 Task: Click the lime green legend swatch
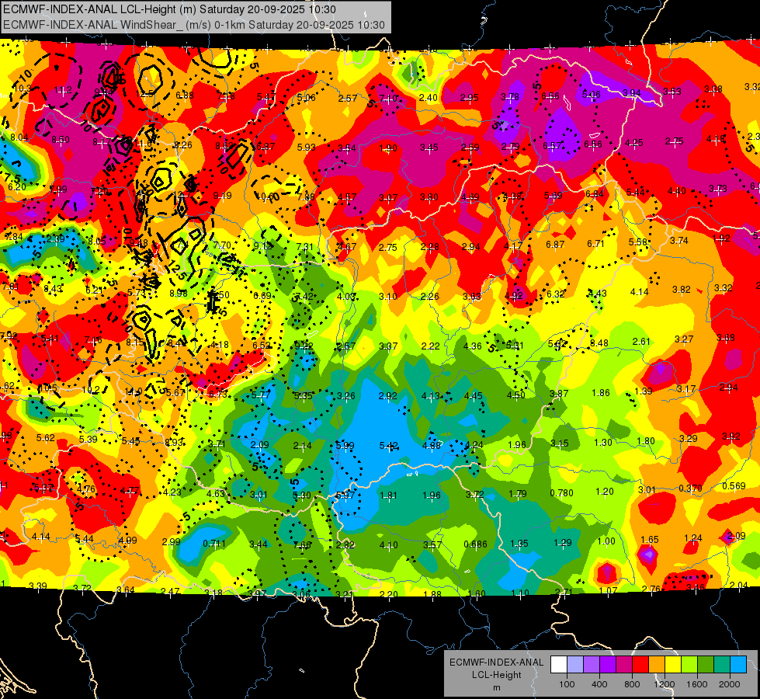(x=689, y=665)
